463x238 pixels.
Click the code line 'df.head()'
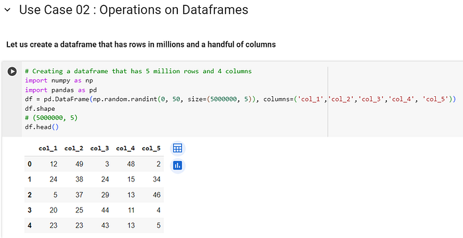(x=42, y=127)
